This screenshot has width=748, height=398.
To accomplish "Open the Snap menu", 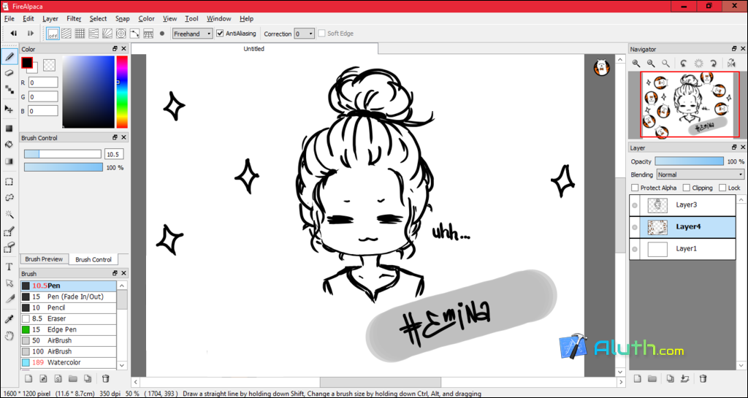I will [x=123, y=18].
